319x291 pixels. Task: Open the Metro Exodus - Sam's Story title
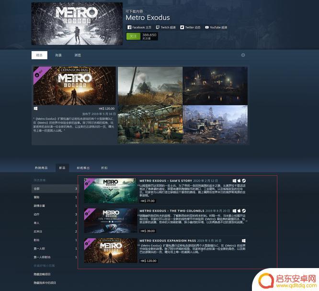[166, 181]
